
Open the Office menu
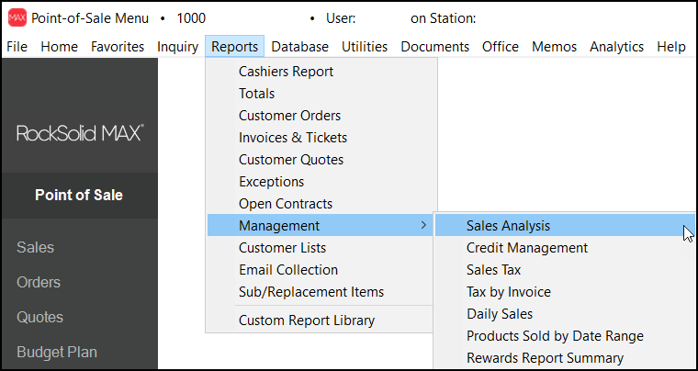point(501,47)
